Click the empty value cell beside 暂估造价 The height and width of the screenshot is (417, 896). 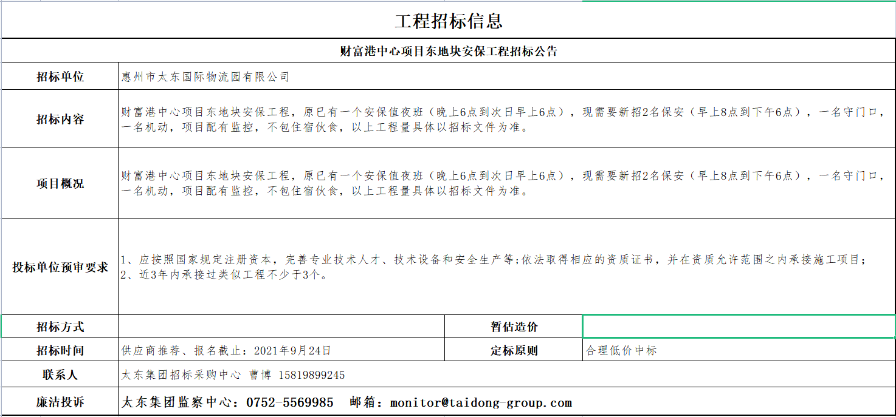[738, 327]
